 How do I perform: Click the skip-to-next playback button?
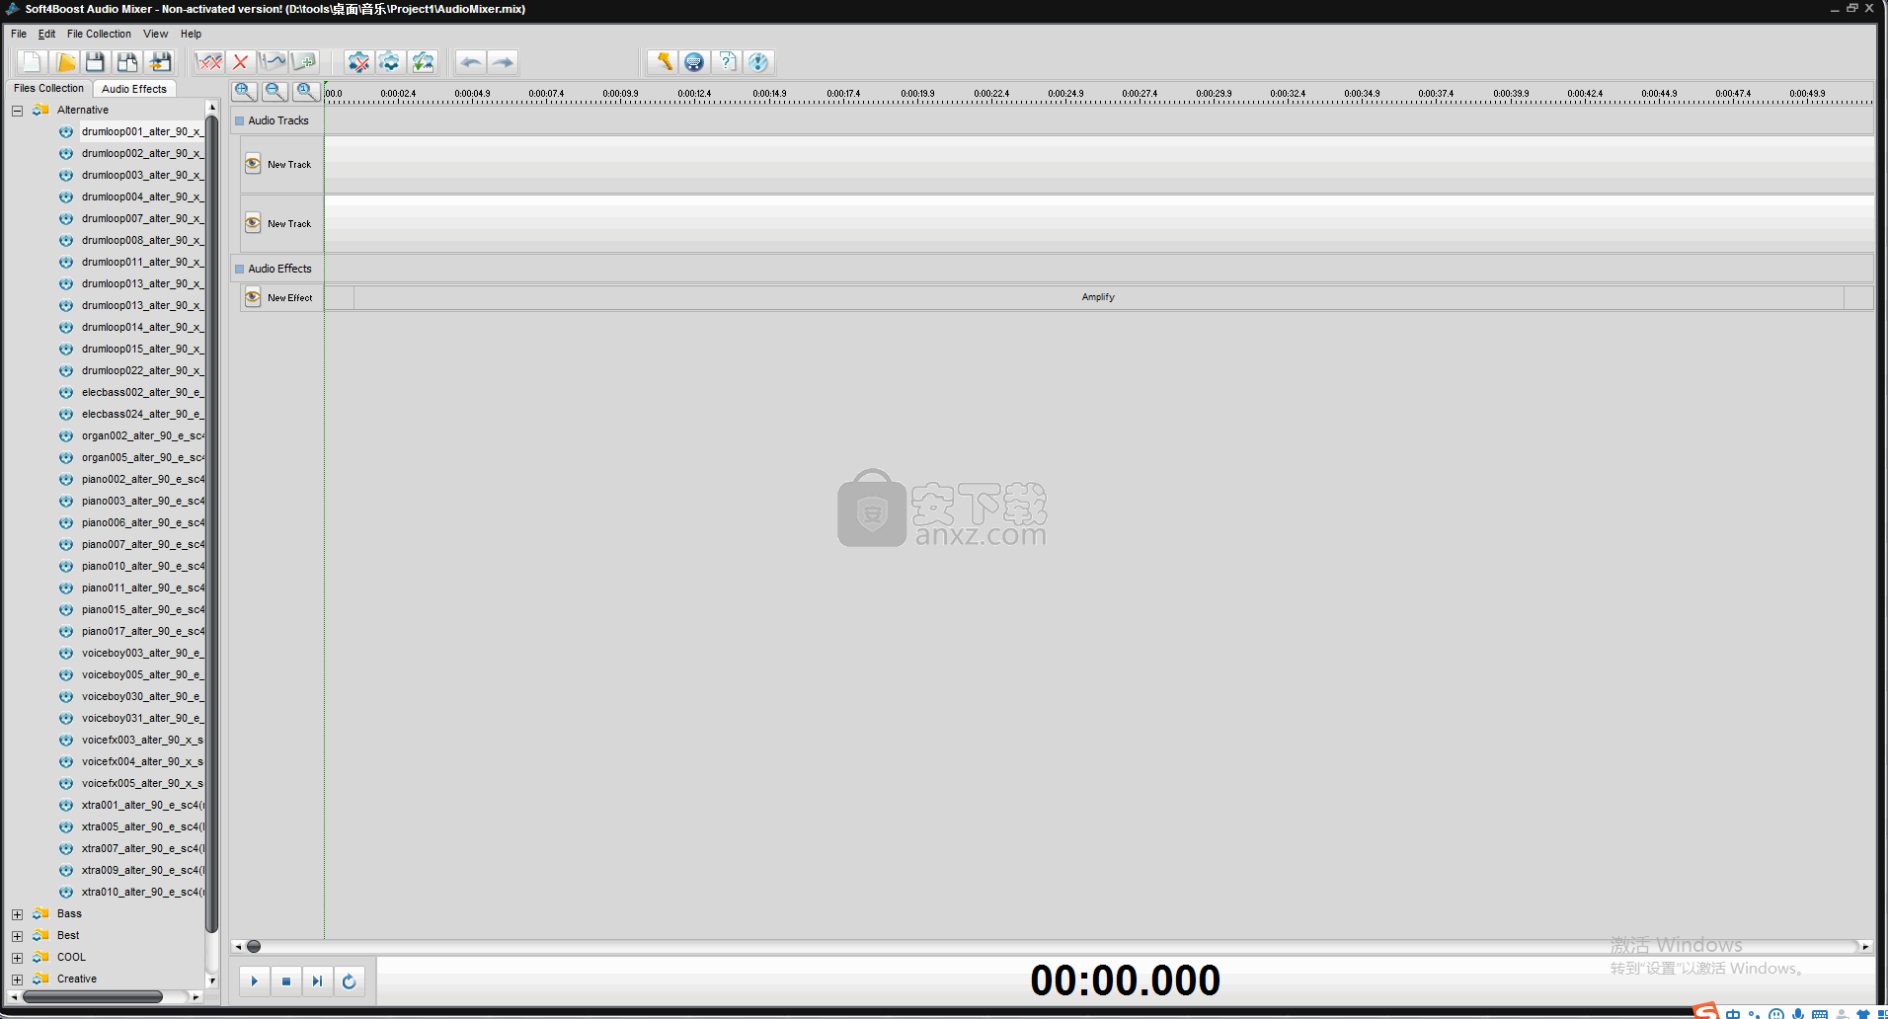pyautogui.click(x=317, y=981)
